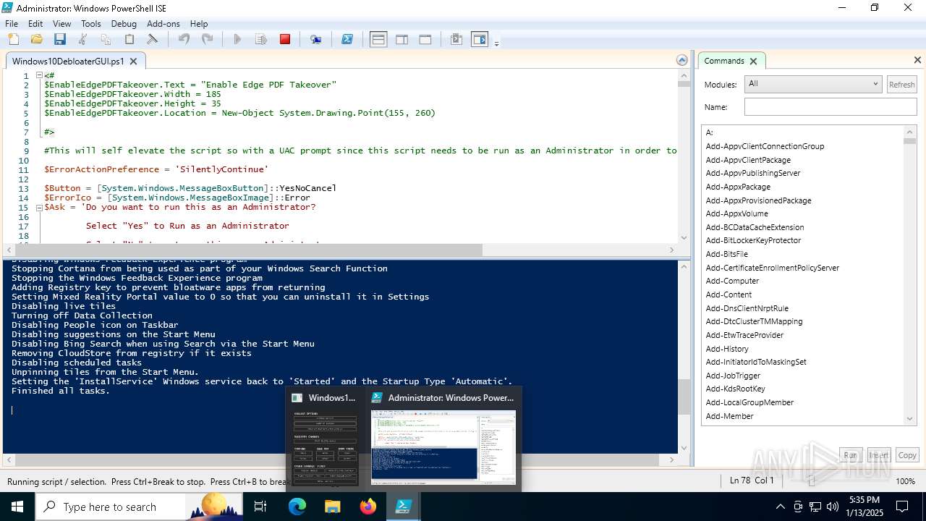The width and height of the screenshot is (926, 521).
Task: Click the taskbar search box
Action: point(139,507)
